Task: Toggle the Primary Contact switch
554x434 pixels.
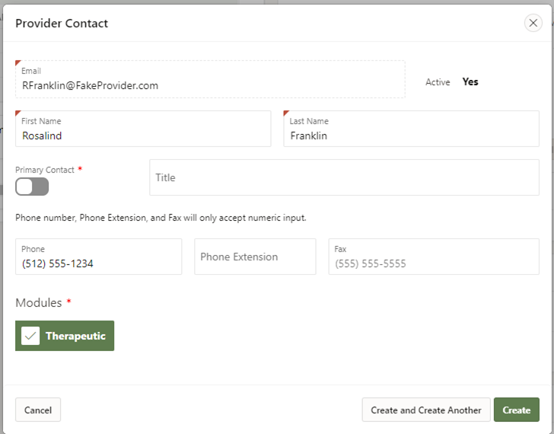Action: point(32,187)
